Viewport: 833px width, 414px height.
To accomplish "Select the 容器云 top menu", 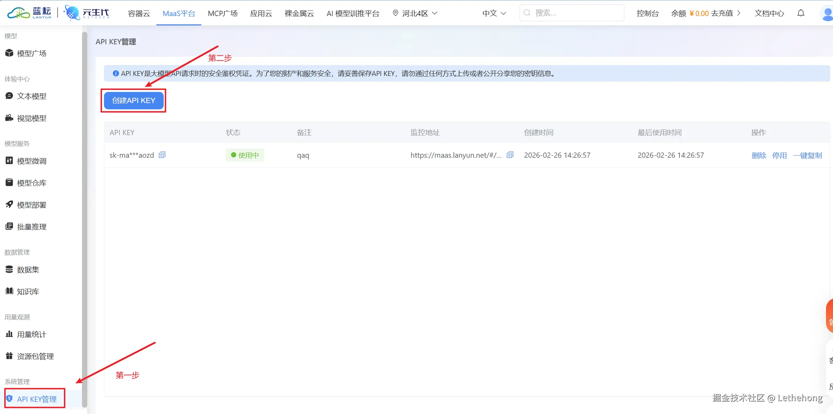I will (139, 13).
